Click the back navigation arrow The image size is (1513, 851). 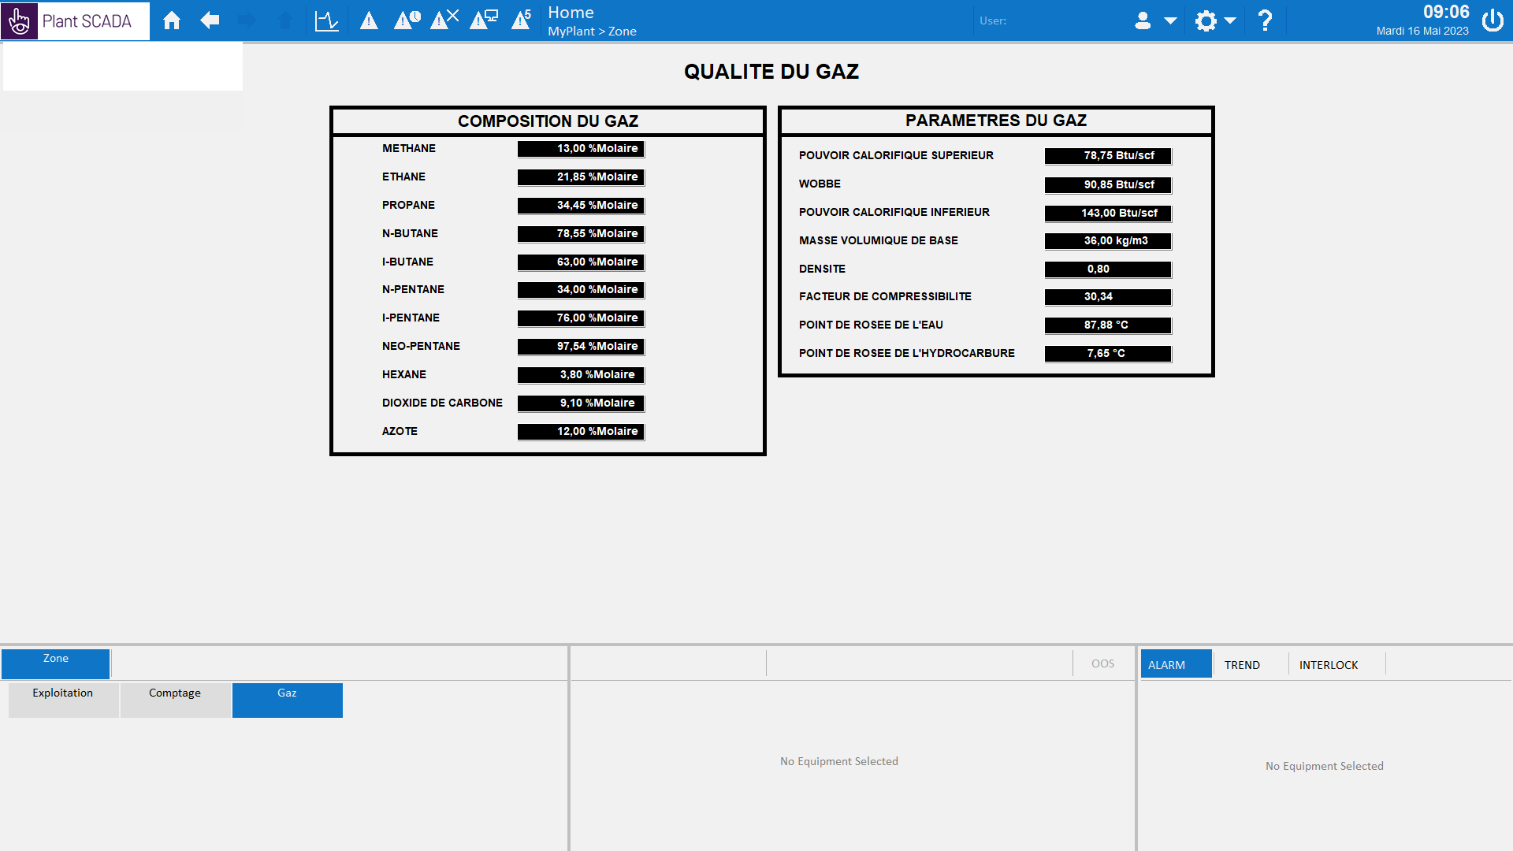pos(210,20)
